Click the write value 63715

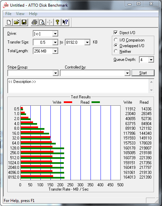[130, 124]
